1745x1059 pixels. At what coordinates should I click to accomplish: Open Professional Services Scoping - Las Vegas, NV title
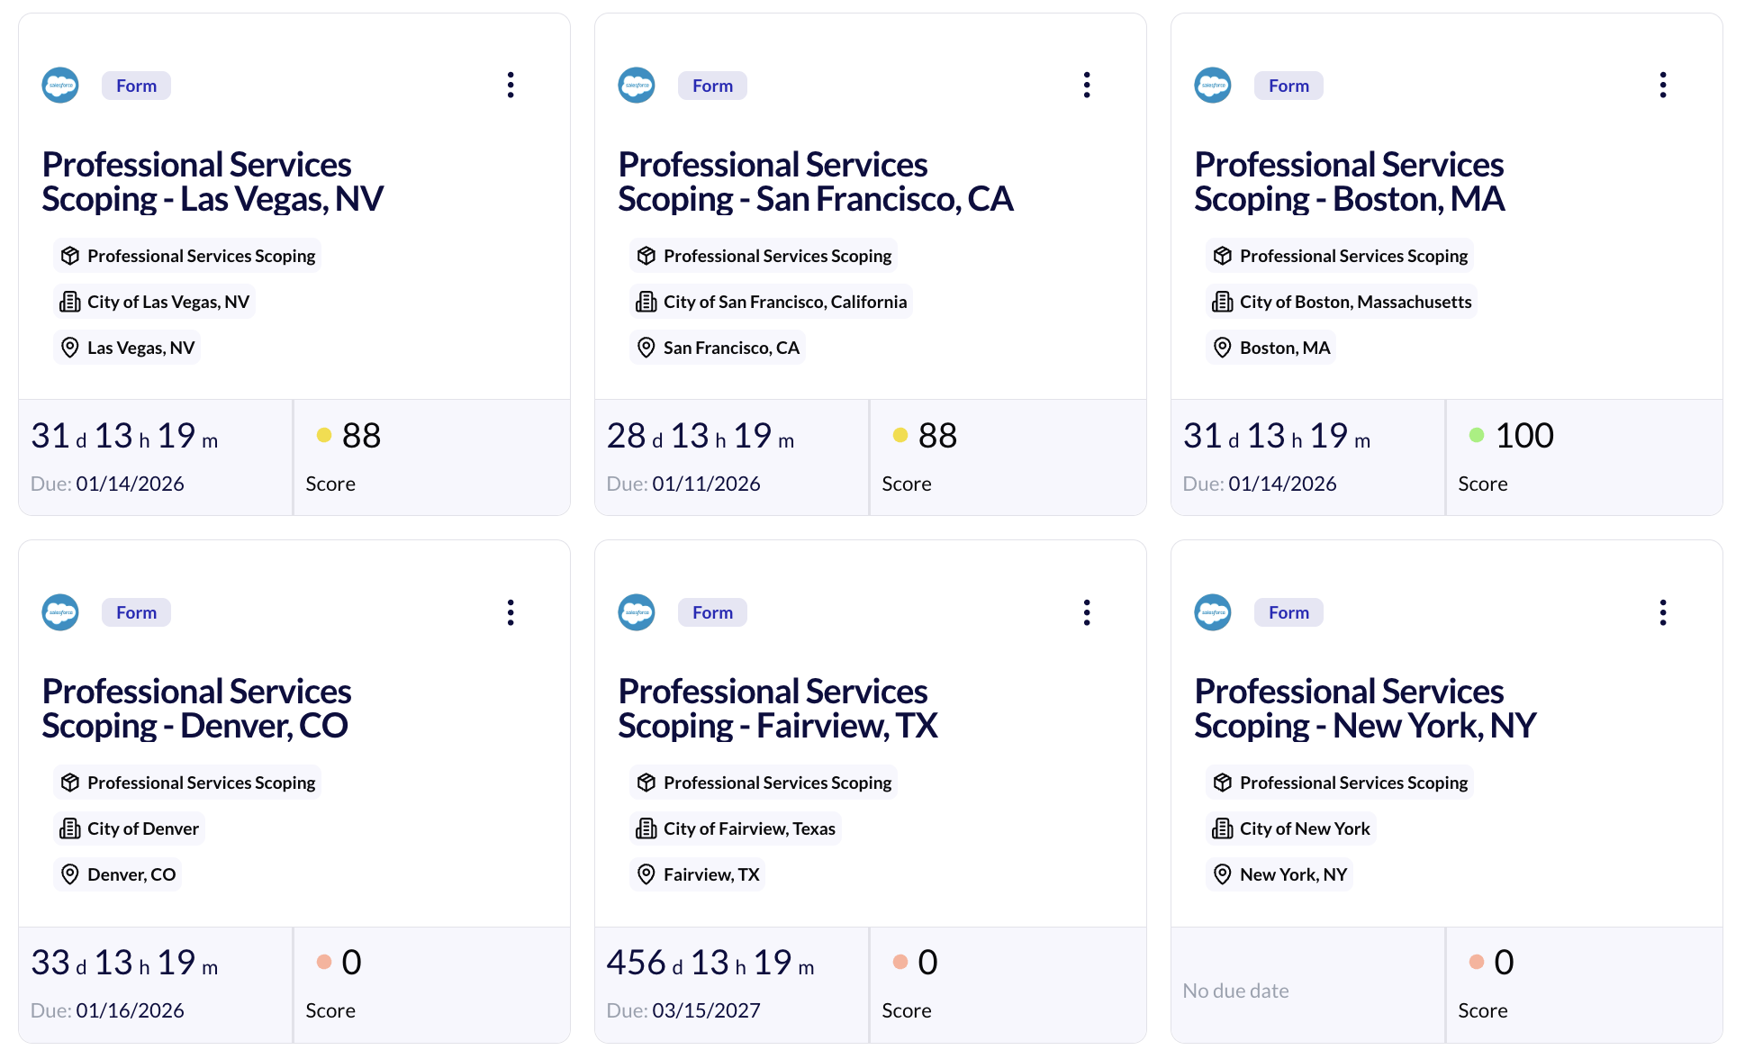click(x=212, y=182)
